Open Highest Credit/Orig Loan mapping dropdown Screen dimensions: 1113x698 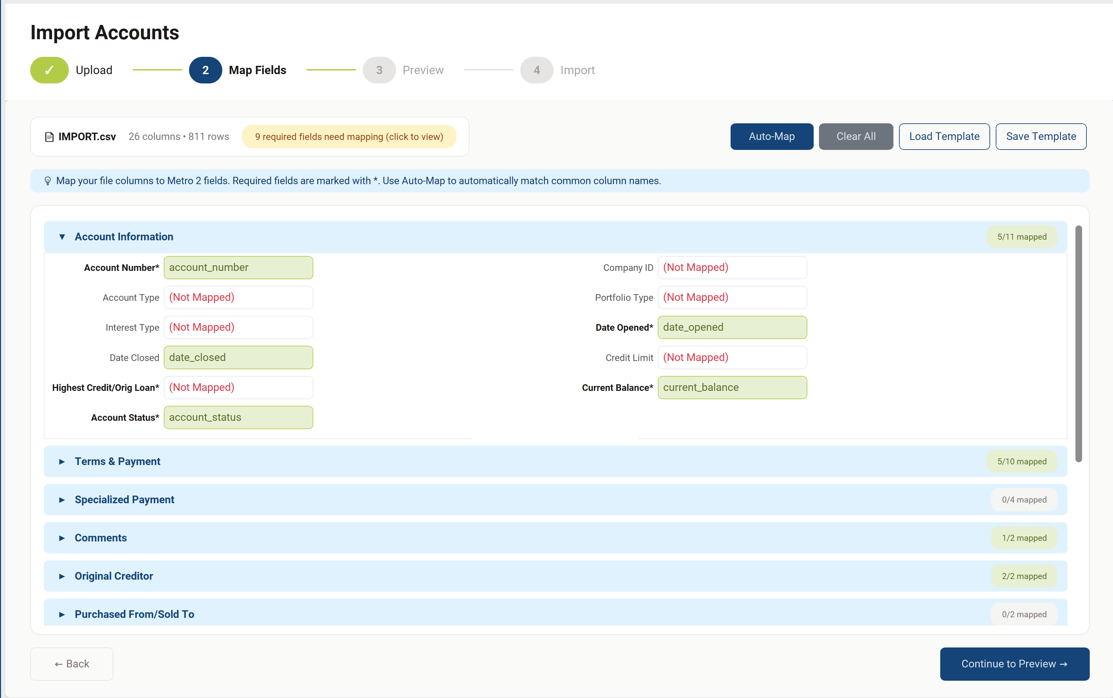tap(239, 388)
